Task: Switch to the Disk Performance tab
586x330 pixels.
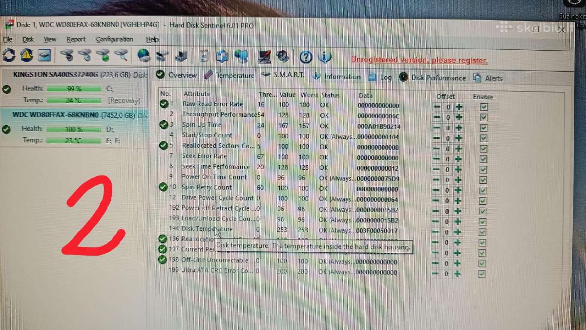Action: point(433,77)
